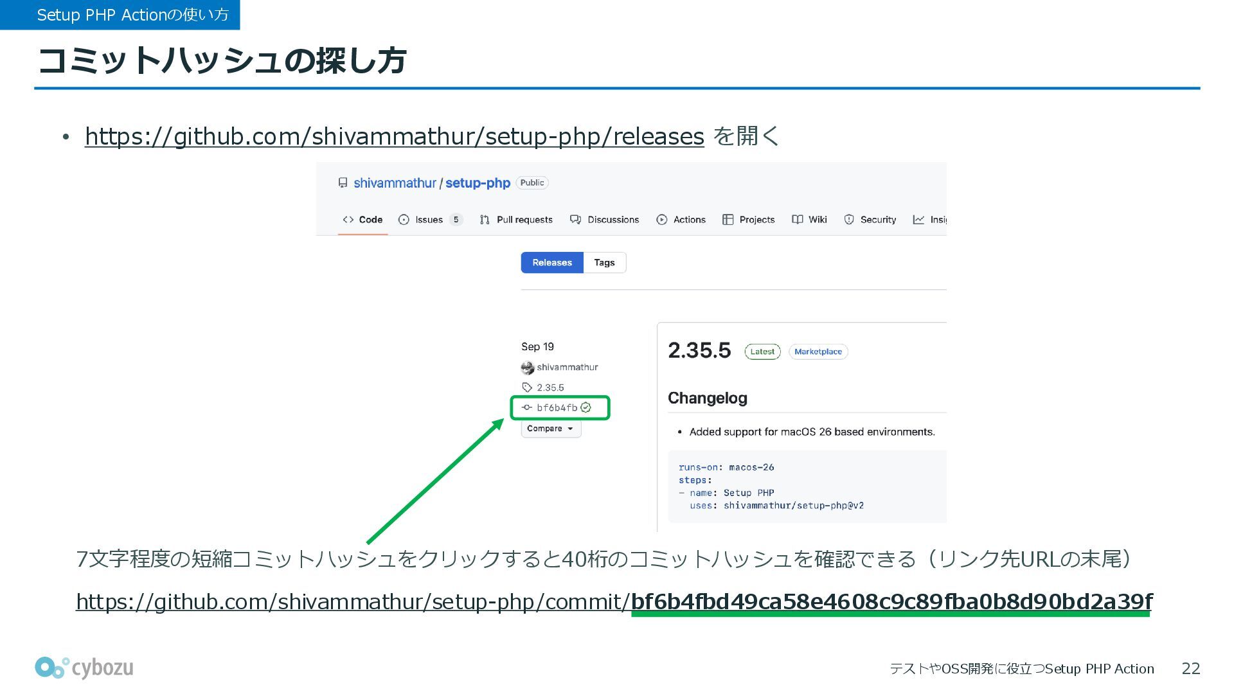Viewport: 1234px width, 694px height.
Task: Click the Wiki book icon
Action: (x=797, y=220)
